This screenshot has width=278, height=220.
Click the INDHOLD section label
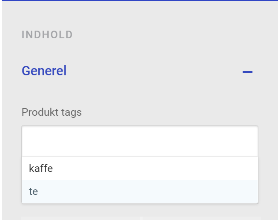(x=47, y=35)
